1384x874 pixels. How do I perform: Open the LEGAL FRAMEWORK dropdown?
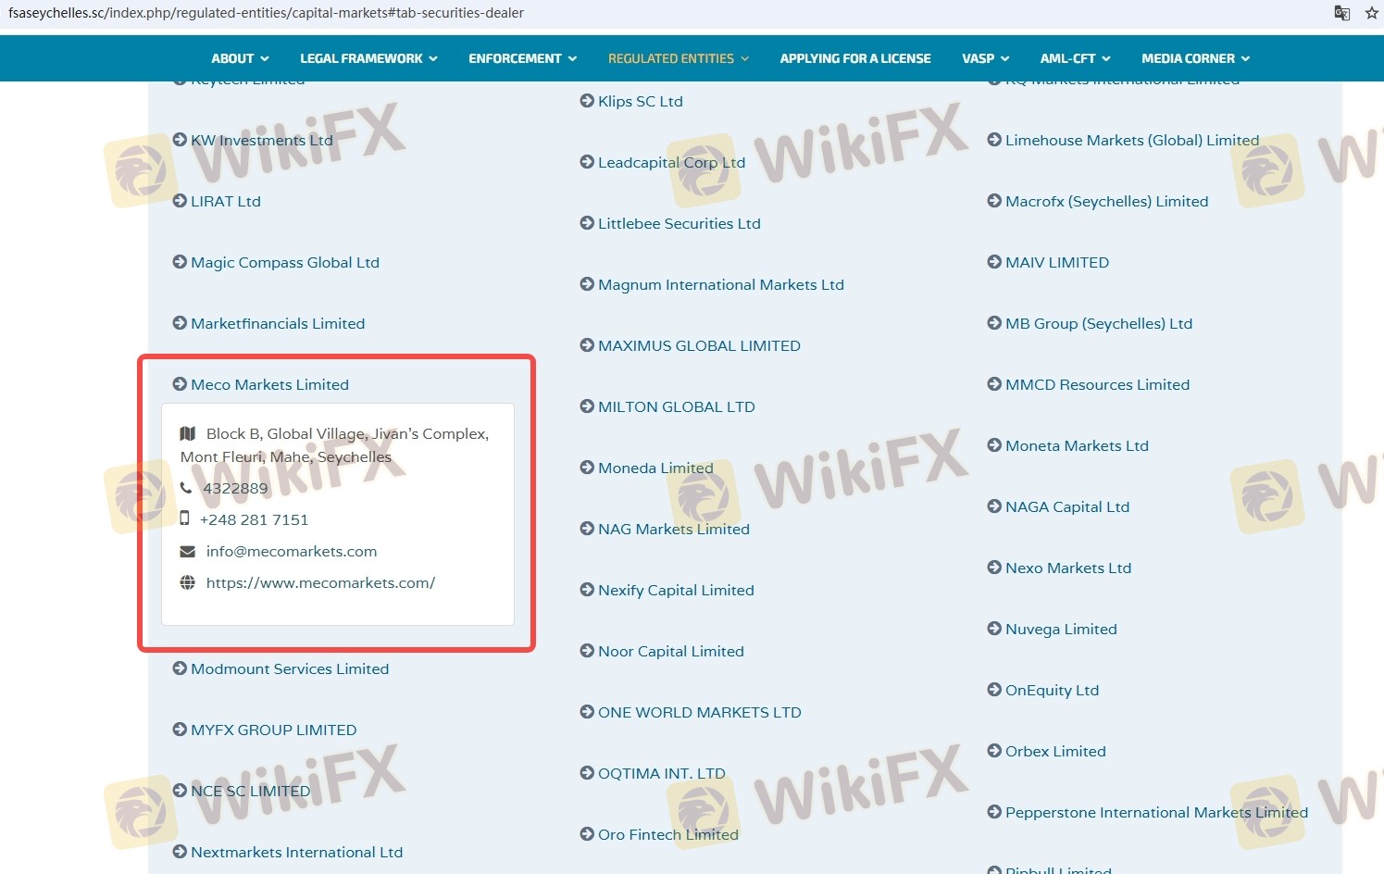(x=368, y=58)
